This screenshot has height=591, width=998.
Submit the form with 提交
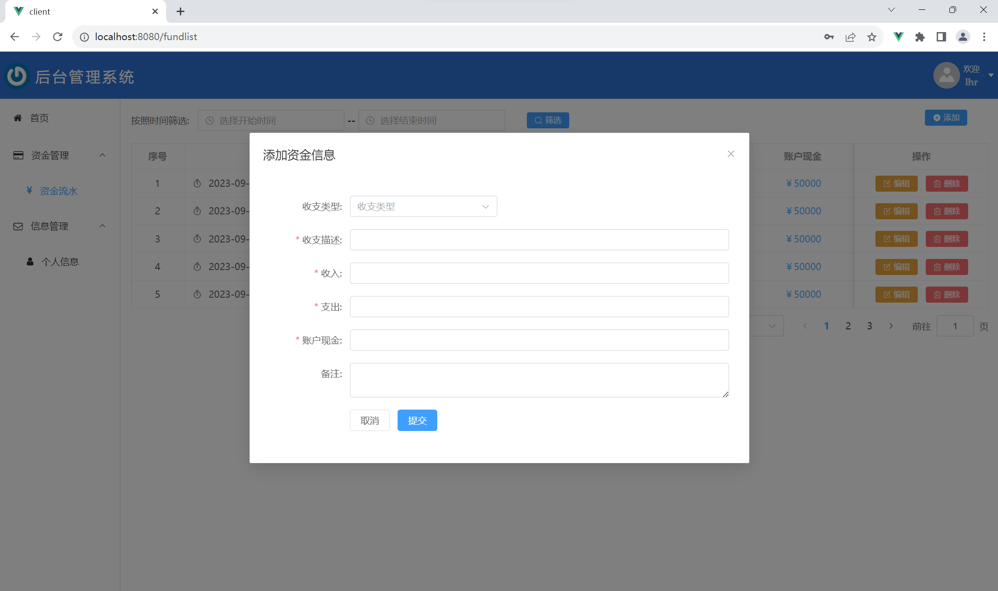417,420
